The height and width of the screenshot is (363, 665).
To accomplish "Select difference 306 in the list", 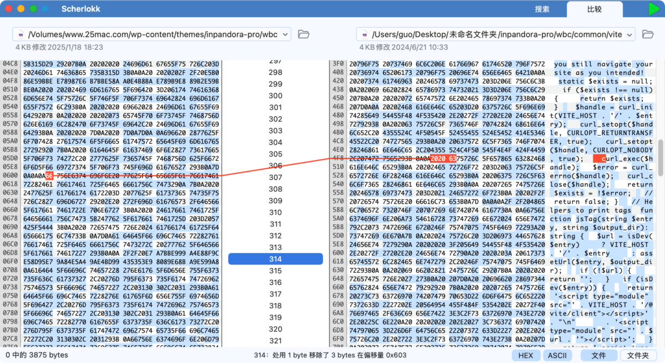I will [275, 165].
